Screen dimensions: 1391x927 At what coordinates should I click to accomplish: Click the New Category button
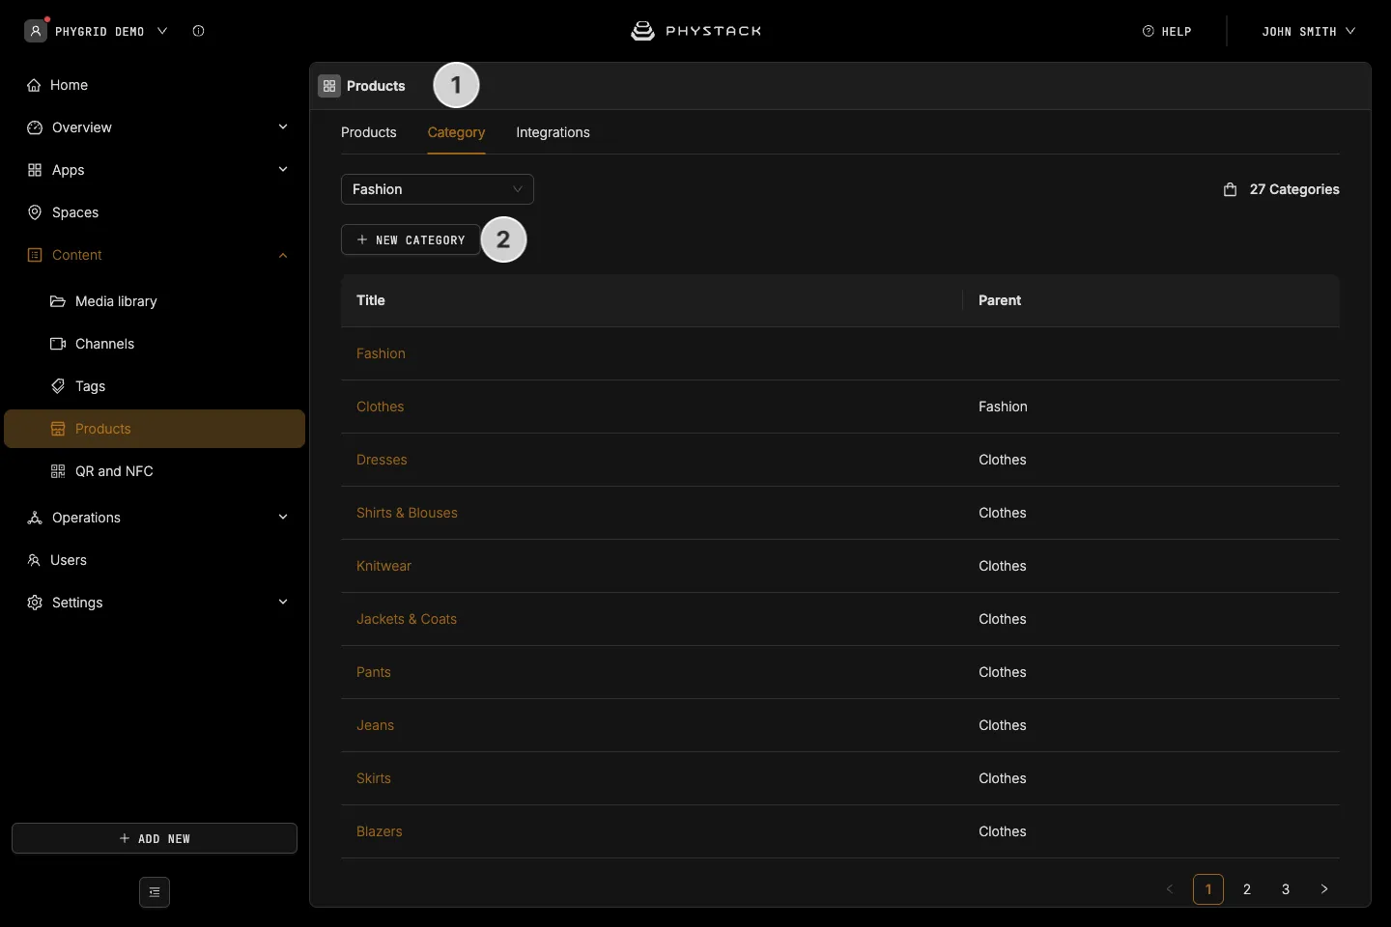(411, 239)
